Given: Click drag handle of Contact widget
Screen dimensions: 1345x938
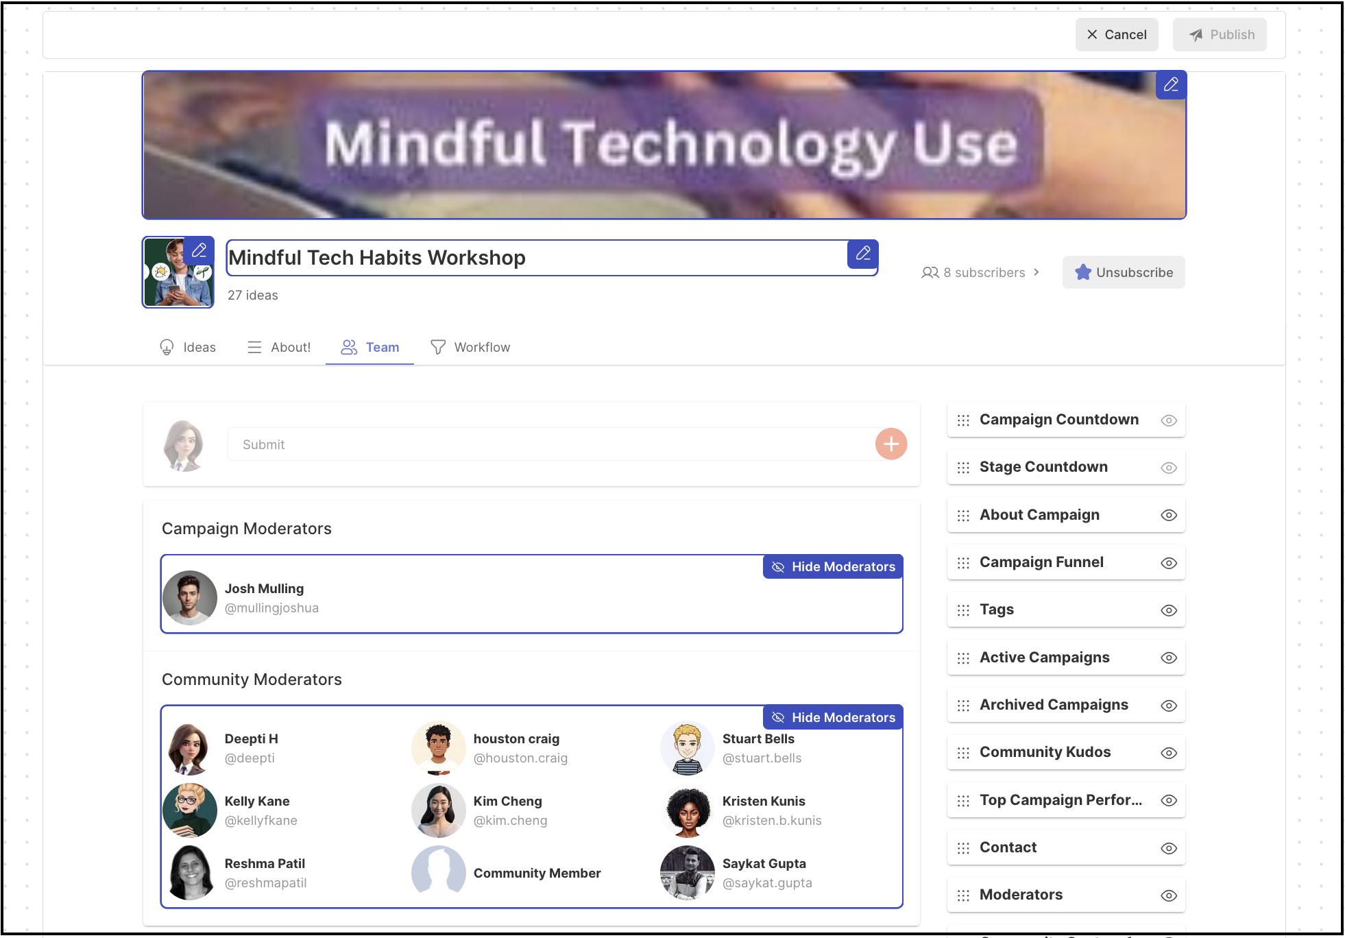Looking at the screenshot, I should [963, 848].
